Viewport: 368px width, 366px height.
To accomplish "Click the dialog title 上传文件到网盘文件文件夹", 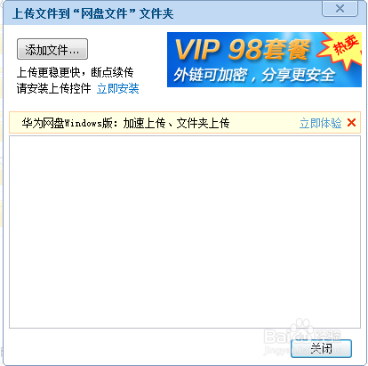I will point(93,13).
